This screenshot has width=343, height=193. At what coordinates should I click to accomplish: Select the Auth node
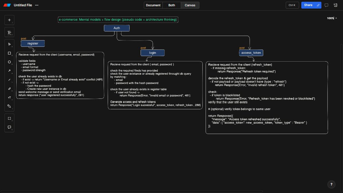[x=117, y=28]
